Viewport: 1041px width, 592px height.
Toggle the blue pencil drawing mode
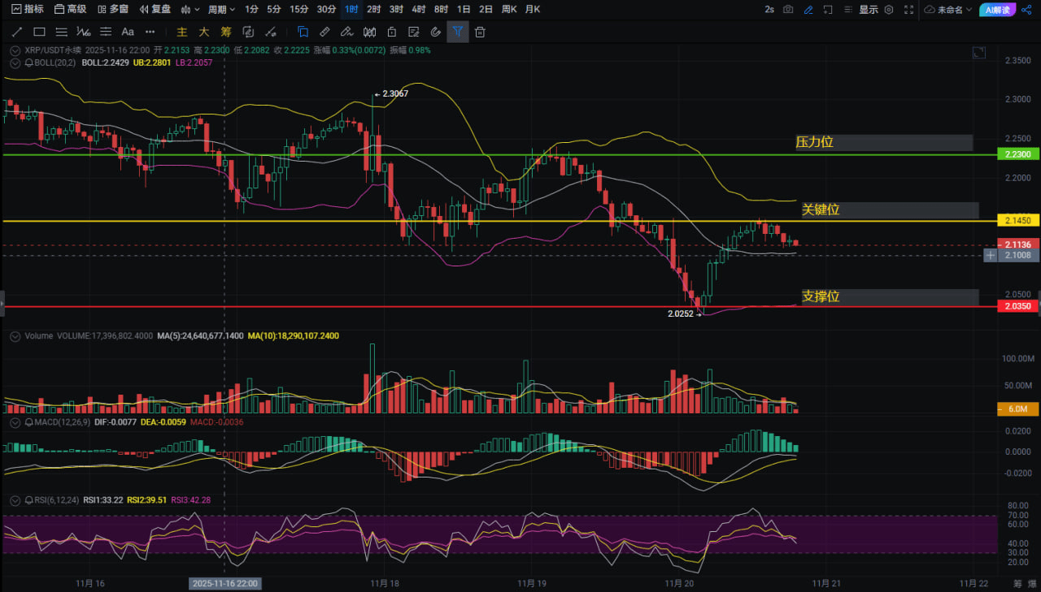tap(808, 10)
